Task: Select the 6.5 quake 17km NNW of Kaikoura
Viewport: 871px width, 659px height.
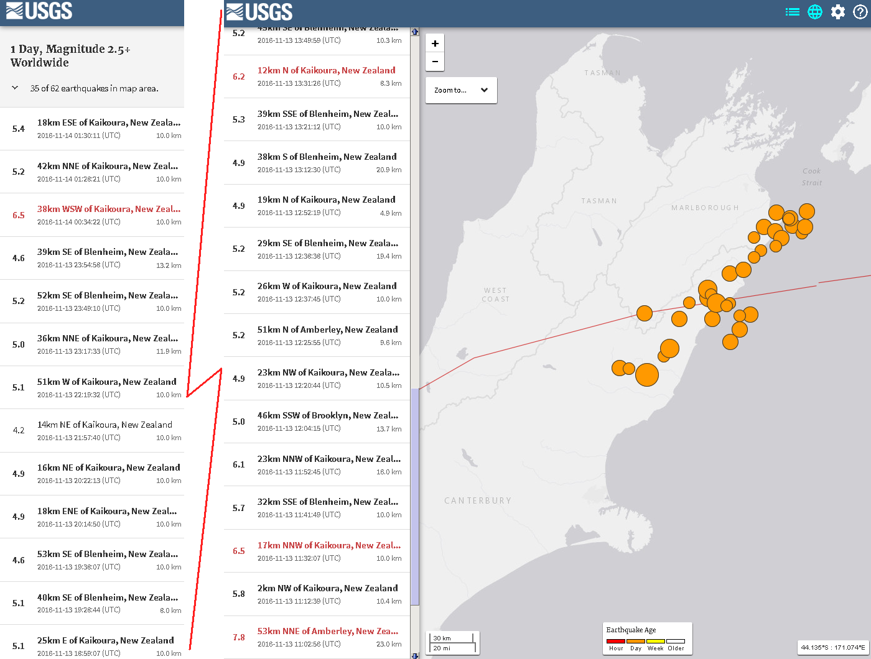Action: [x=317, y=551]
